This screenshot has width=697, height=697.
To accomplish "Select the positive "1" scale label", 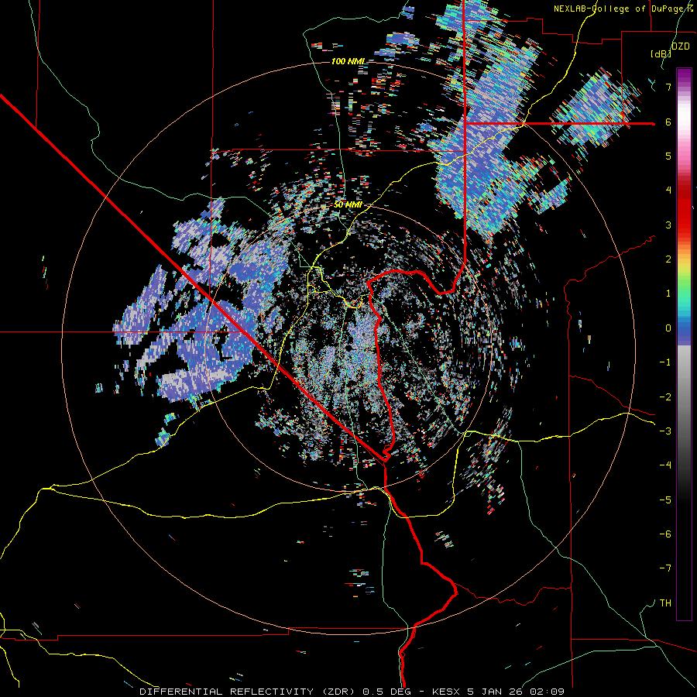I will point(668,294).
